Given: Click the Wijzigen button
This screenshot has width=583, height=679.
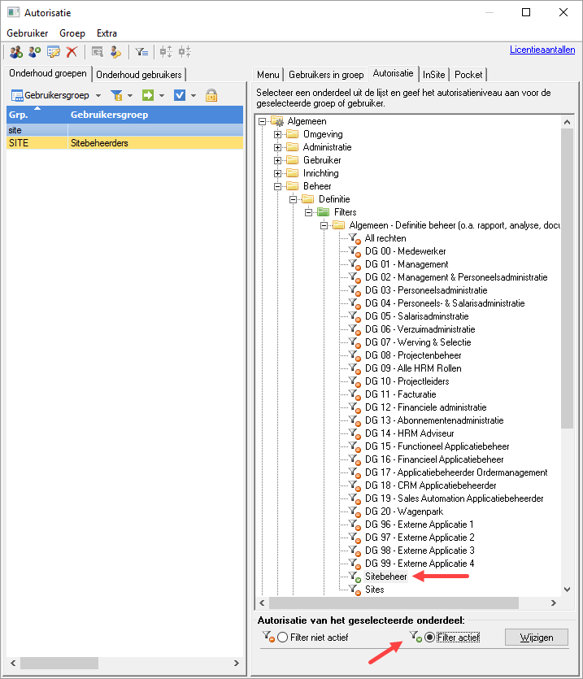Looking at the screenshot, I should point(537,638).
